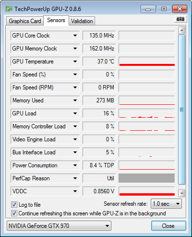Image resolution: width=192 pixels, height=237 pixels.
Task: Expand the Fan Speed (RPM) dropdown arrow
Action: coord(75,87)
